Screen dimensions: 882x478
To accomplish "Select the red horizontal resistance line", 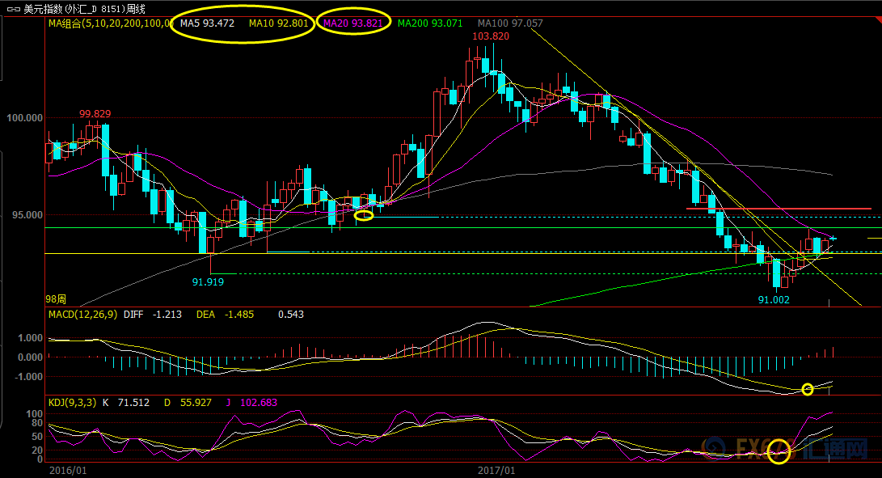I will [x=778, y=209].
